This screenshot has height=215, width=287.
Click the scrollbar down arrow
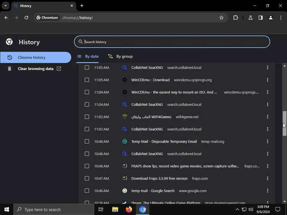(x=284, y=202)
